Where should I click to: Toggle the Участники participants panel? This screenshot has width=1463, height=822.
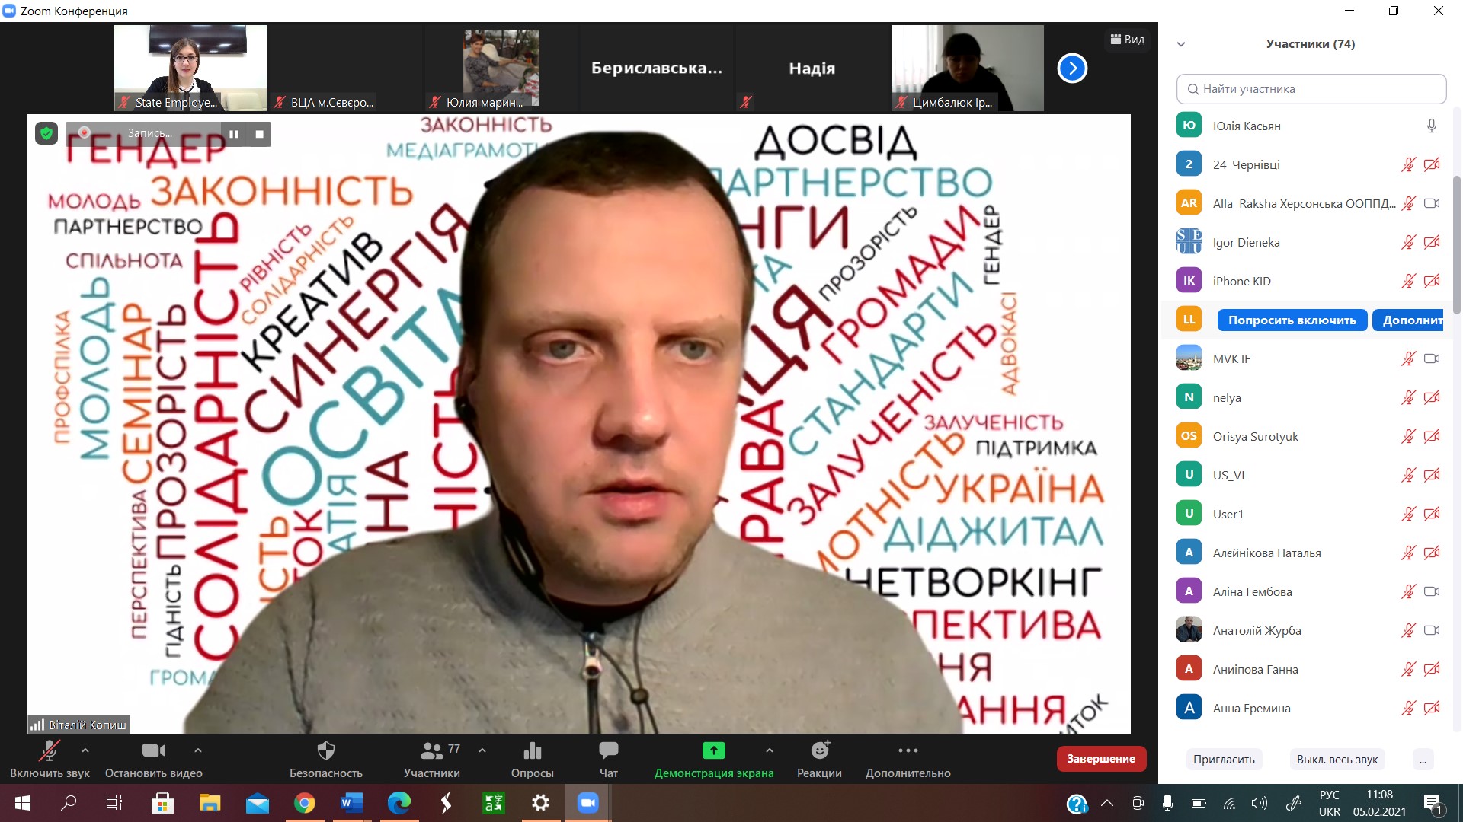pyautogui.click(x=431, y=759)
